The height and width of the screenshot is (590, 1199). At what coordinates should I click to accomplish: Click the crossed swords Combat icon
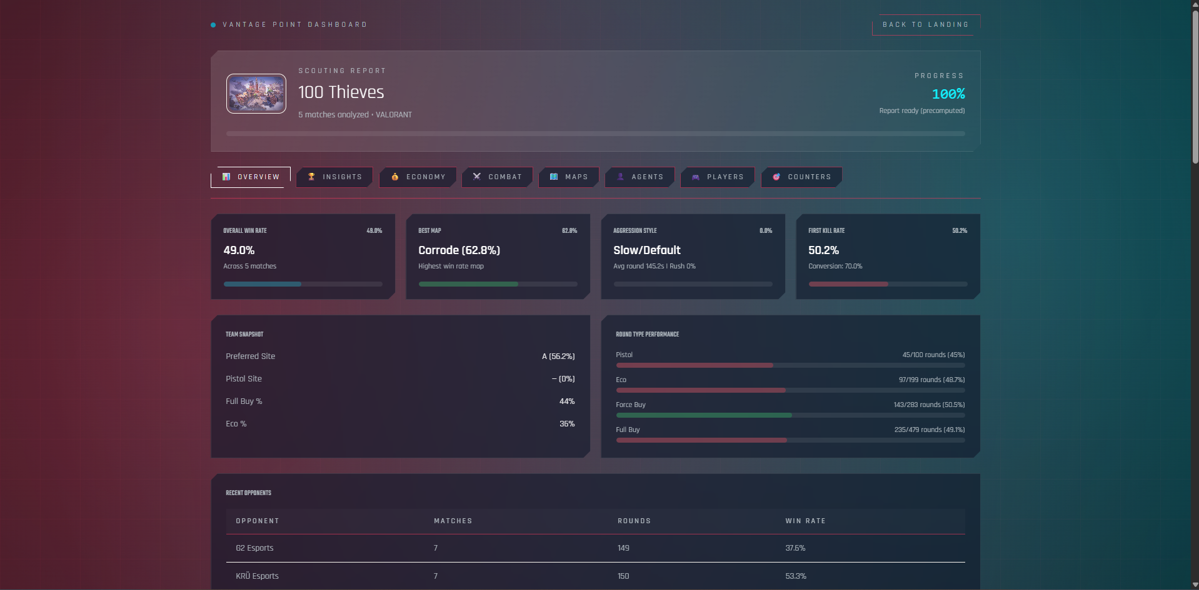pos(477,177)
